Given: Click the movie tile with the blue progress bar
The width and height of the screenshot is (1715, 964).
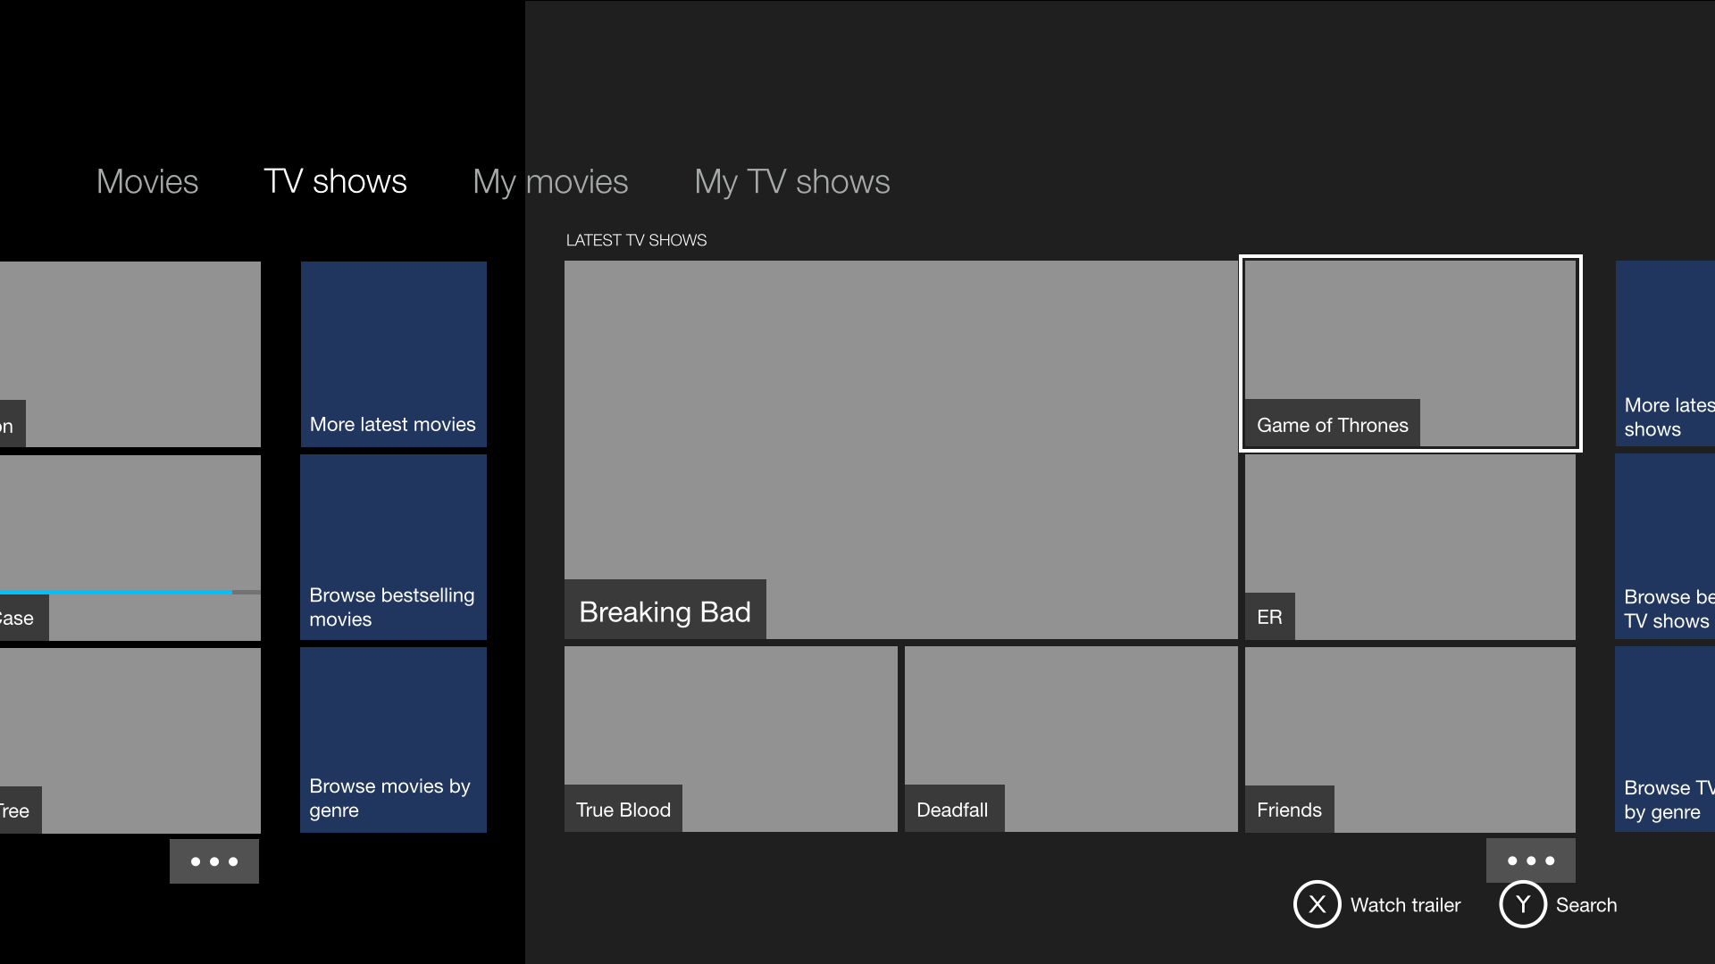Looking at the screenshot, I should click(x=130, y=547).
